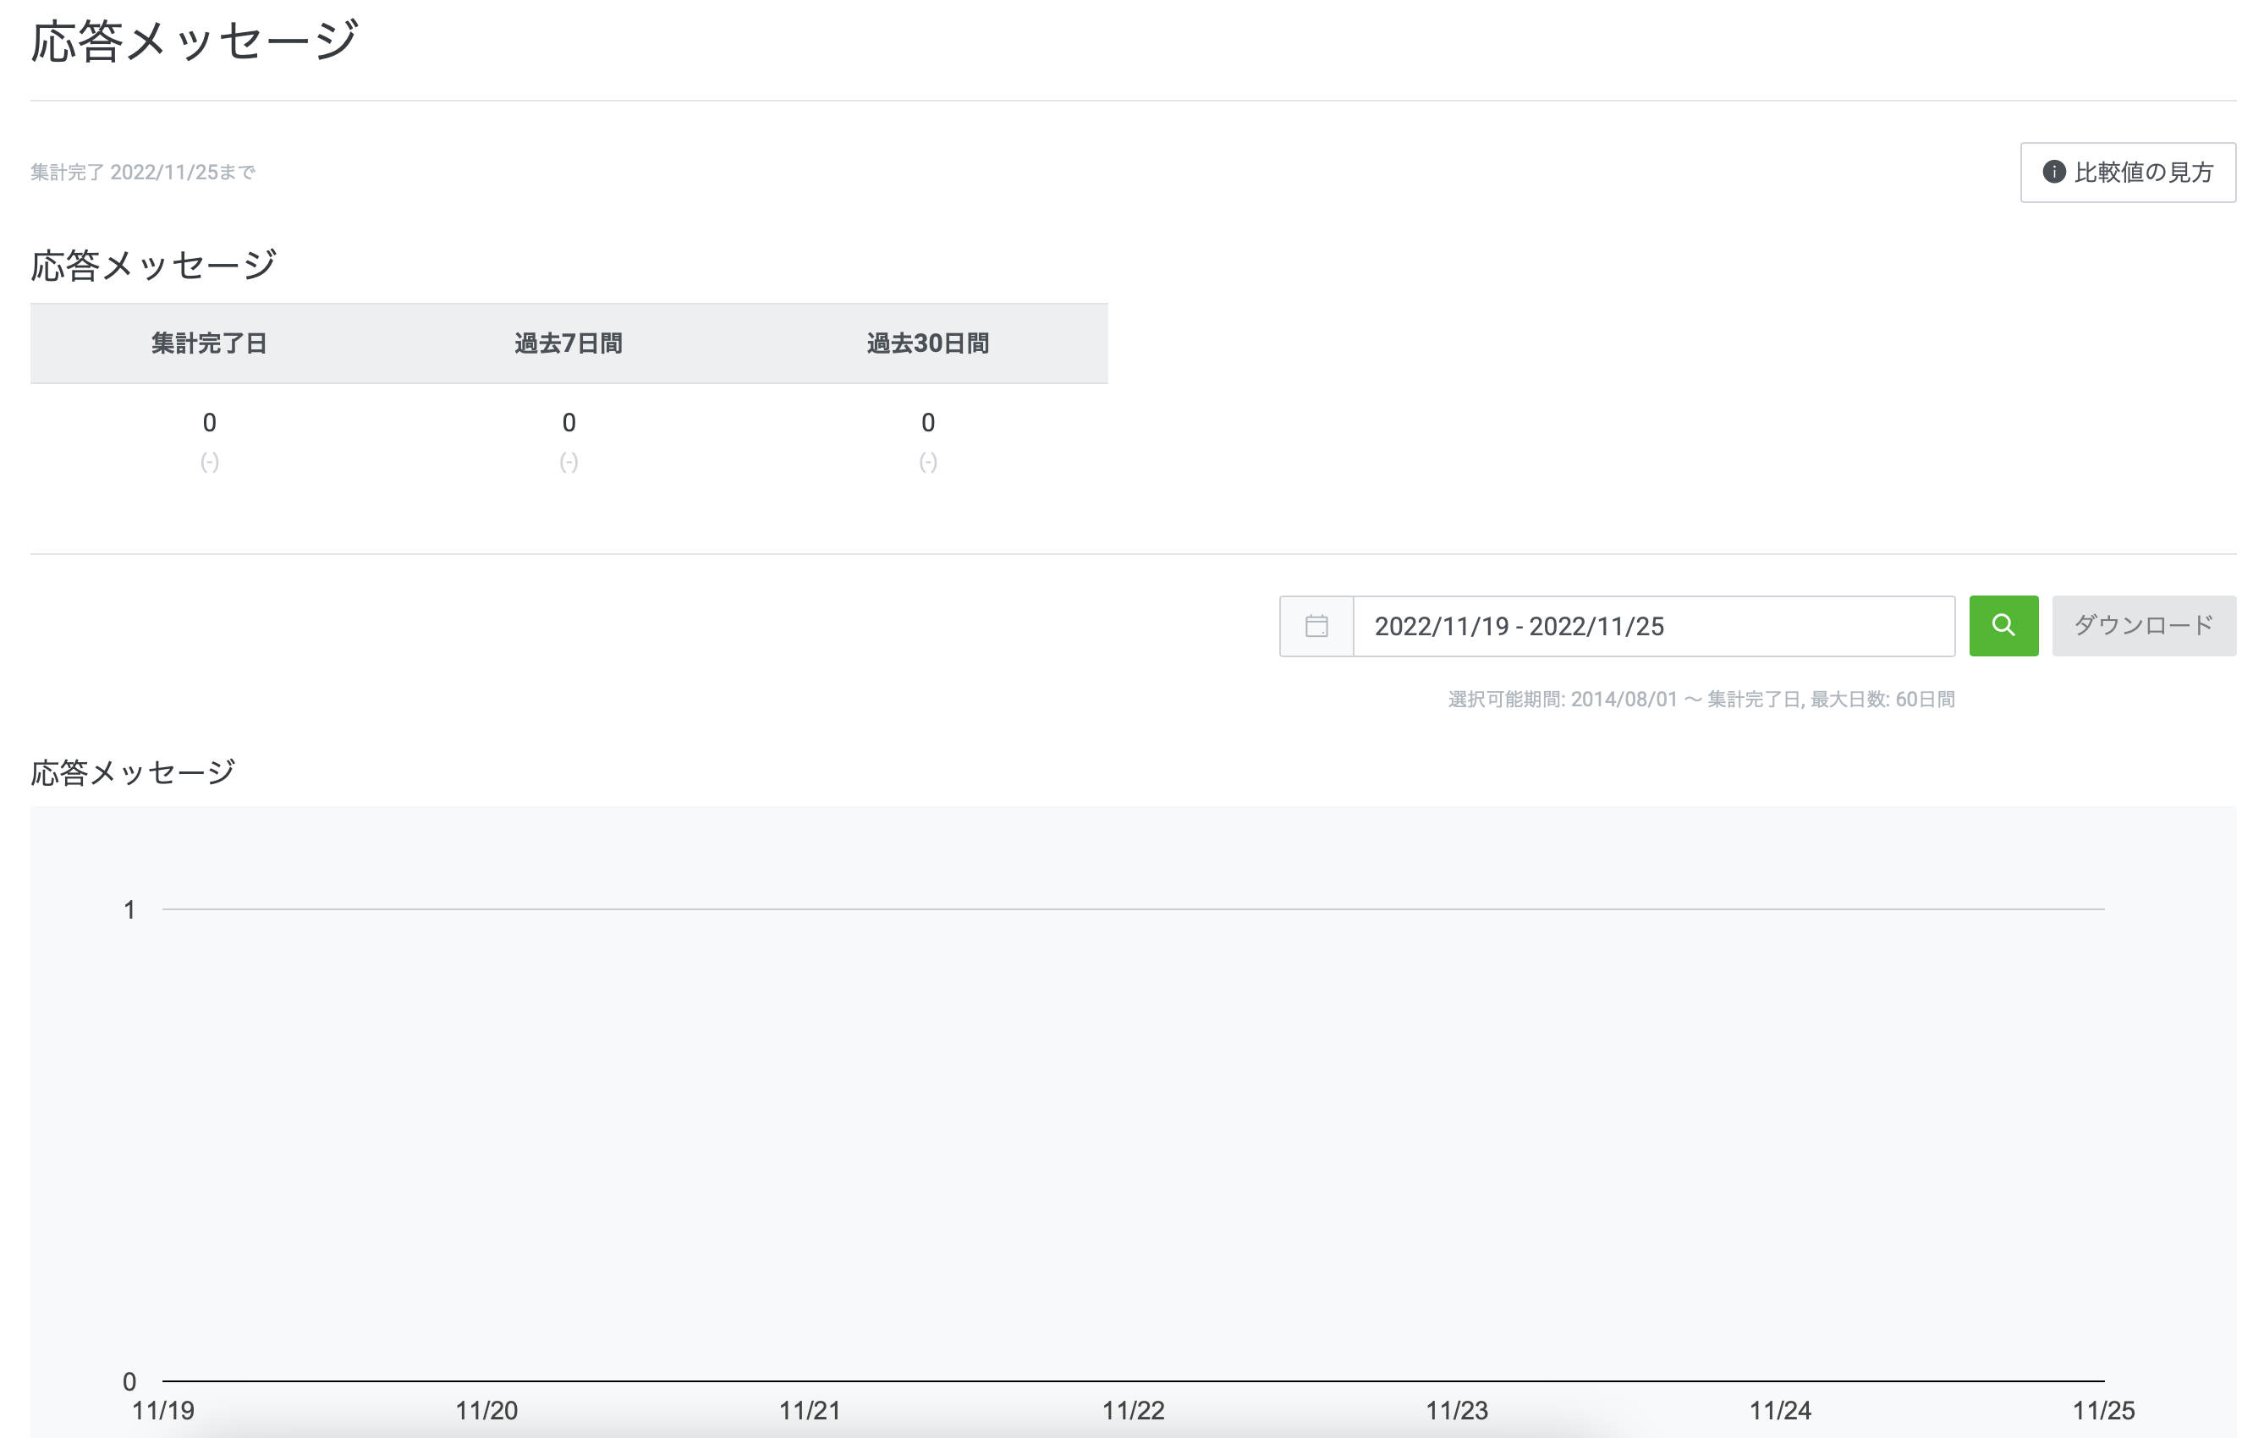The width and height of the screenshot is (2264, 1438).
Task: Click the 0 value under 集計完了日
Action: click(210, 423)
